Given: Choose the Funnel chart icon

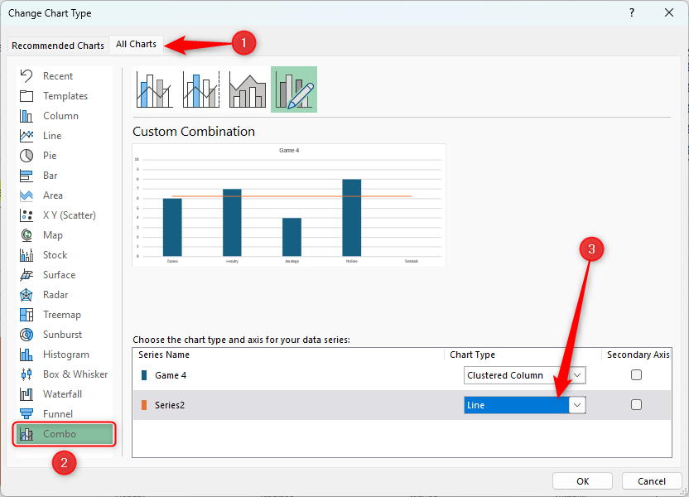Looking at the screenshot, I should tap(26, 414).
